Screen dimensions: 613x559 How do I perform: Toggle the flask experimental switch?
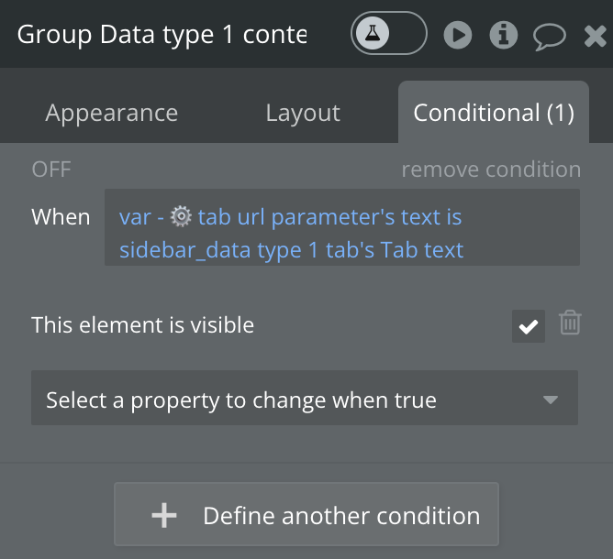pyautogui.click(x=388, y=35)
